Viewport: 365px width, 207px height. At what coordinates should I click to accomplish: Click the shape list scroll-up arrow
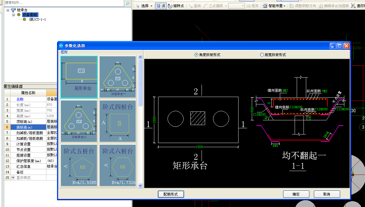point(140,57)
